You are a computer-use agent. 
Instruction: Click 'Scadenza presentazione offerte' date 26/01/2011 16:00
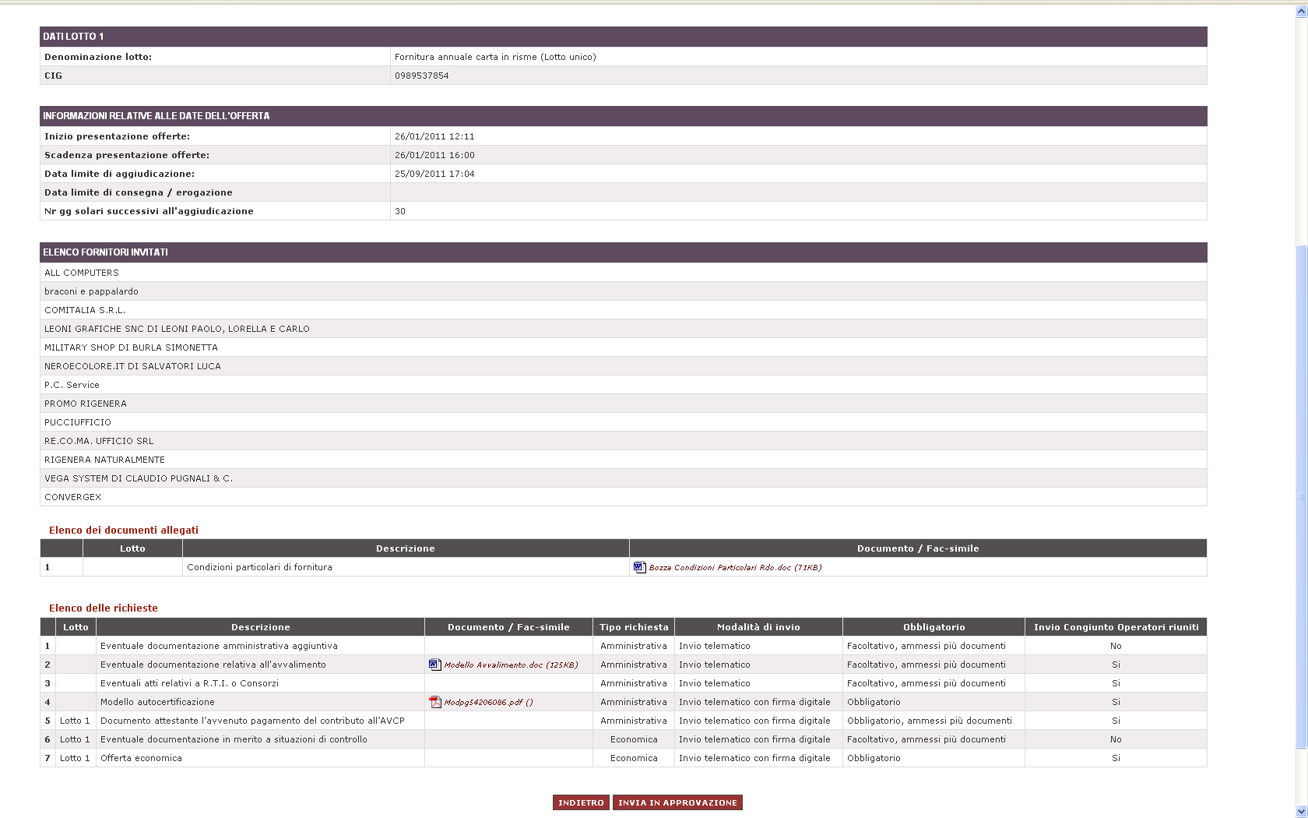pyautogui.click(x=434, y=155)
